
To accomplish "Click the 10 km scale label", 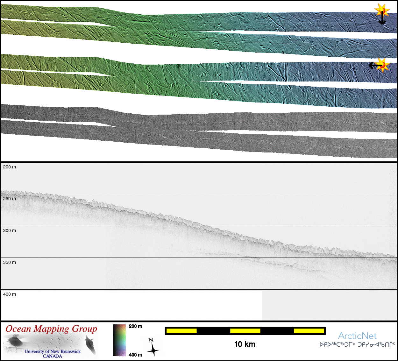I will point(245,344).
